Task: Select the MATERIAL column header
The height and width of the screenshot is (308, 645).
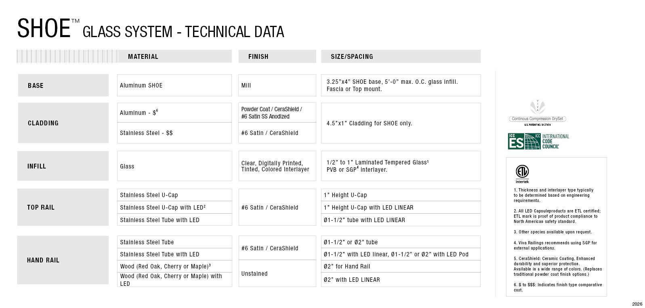Action: point(143,56)
